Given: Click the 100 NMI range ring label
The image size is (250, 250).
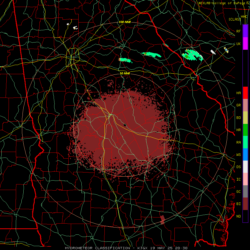Looking at the screenshot, I should (125, 22).
